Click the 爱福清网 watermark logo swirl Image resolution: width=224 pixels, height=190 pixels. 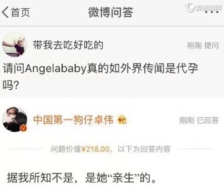190,7
